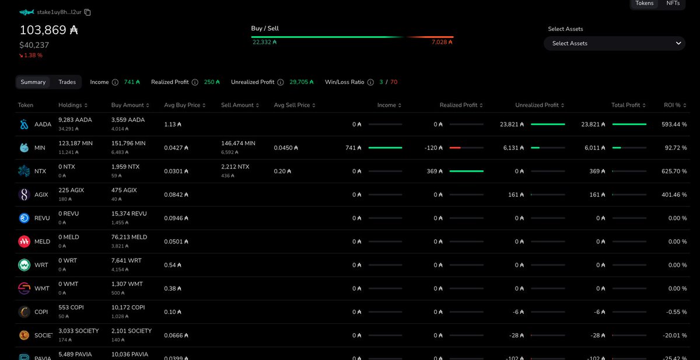Open the MELD token icon
700x360 pixels.
pyautogui.click(x=24, y=242)
